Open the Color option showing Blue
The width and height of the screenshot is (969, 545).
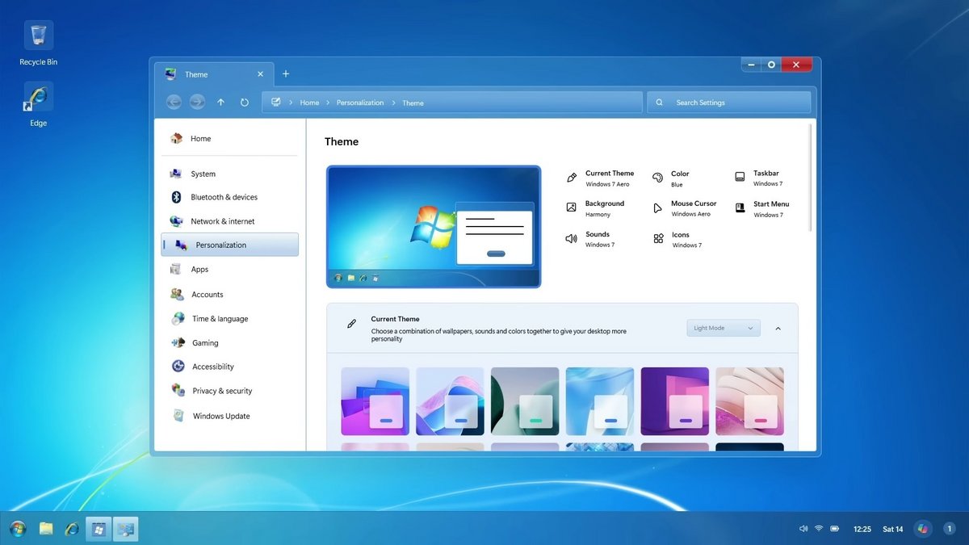[x=671, y=178]
